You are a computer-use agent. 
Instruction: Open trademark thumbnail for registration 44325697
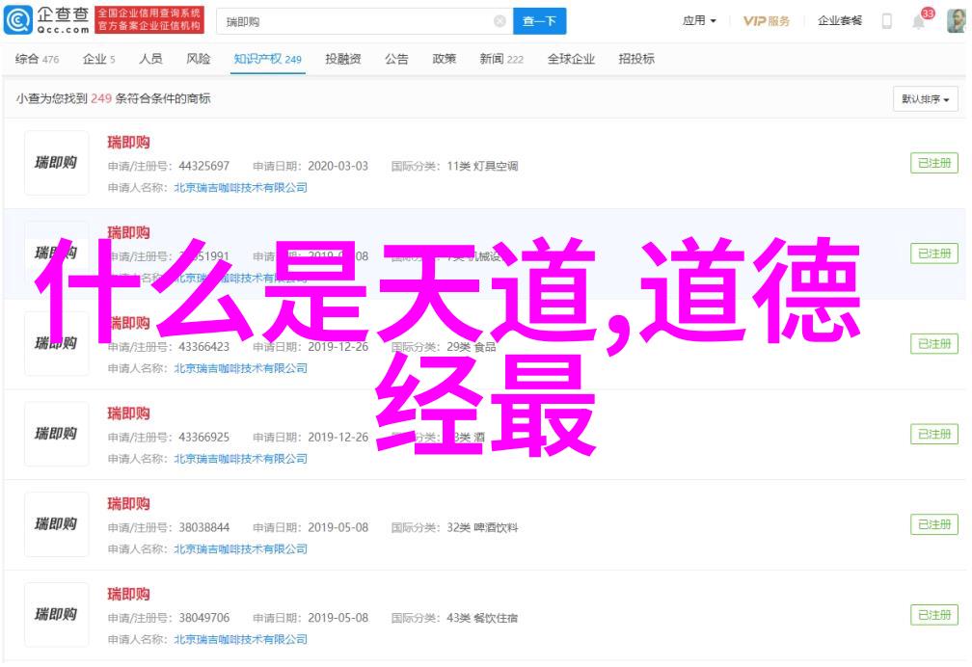[56, 163]
